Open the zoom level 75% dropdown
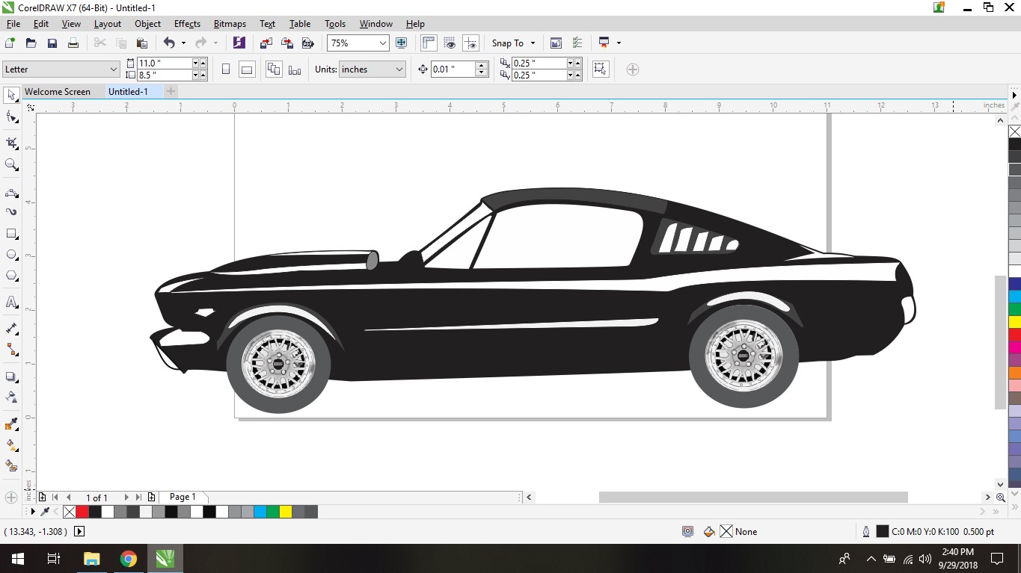1021x573 pixels. click(x=382, y=43)
